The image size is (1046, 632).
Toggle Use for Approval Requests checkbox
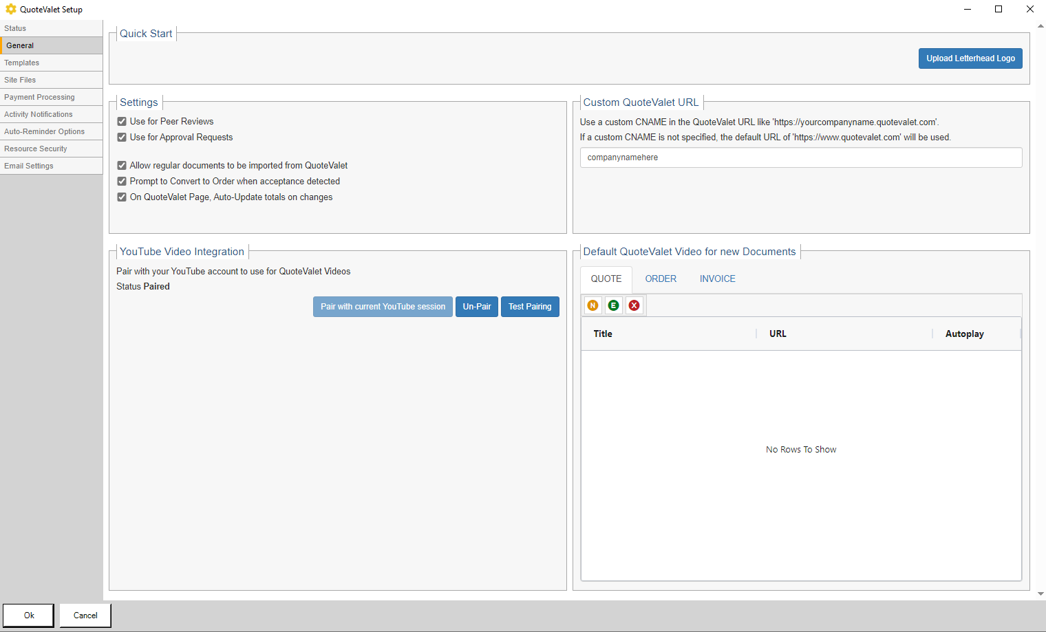click(122, 138)
